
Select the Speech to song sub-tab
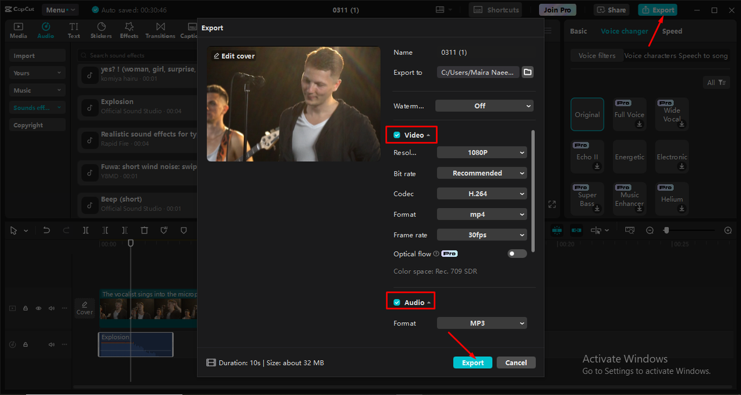[x=703, y=56]
